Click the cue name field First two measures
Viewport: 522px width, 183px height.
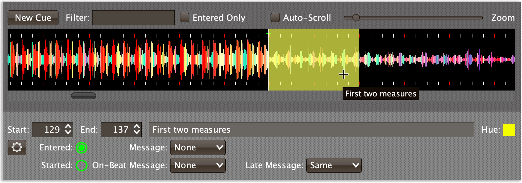pos(312,130)
